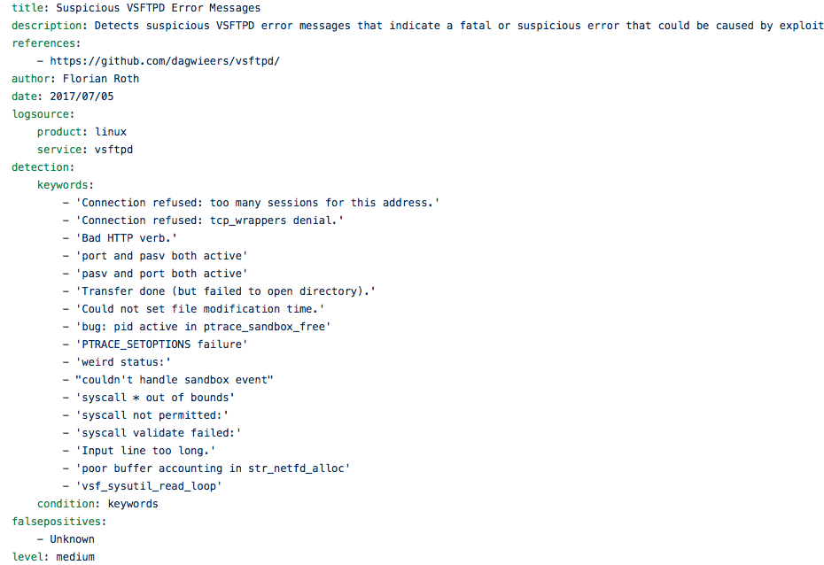Click the level value 'medium'
The height and width of the screenshot is (565, 824).
click(75, 557)
